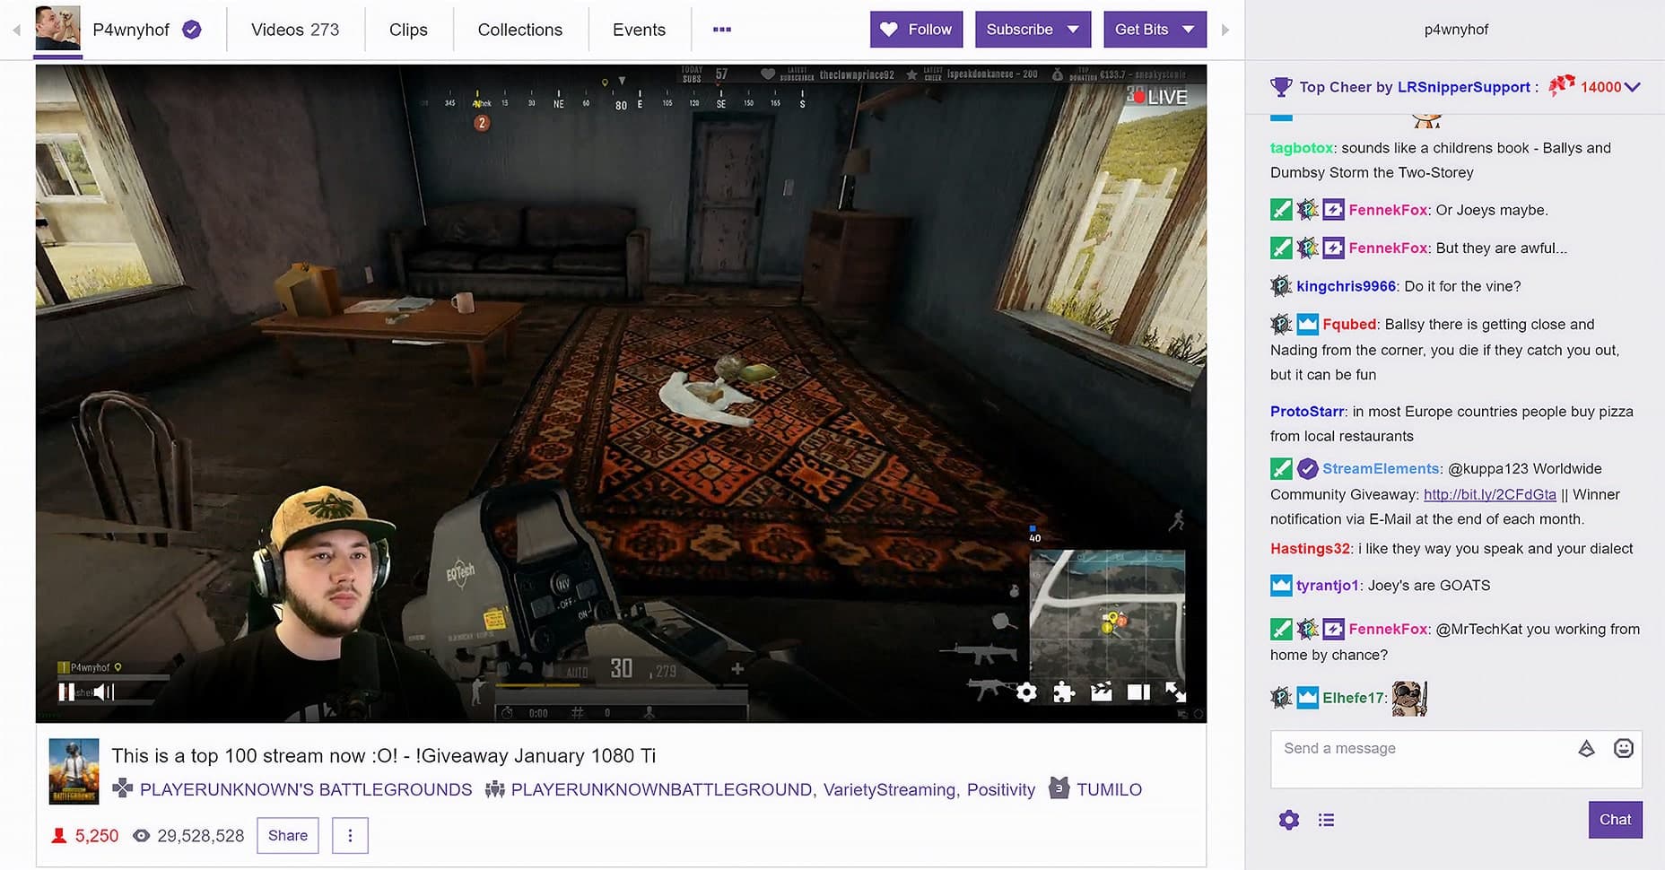Click StreamElements' verified check badge

point(1308,468)
